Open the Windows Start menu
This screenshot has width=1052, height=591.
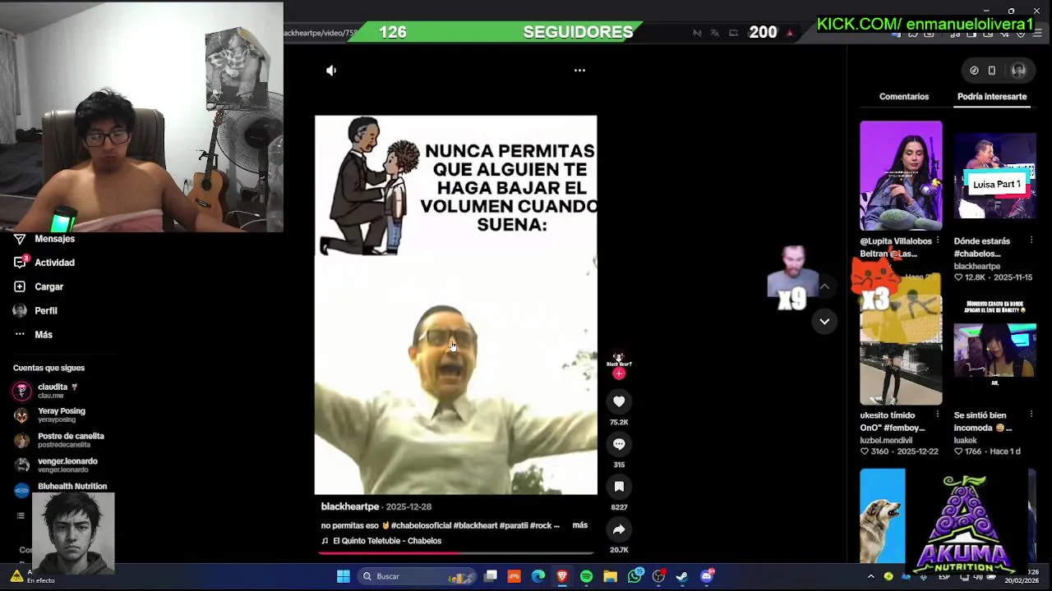pos(344,576)
